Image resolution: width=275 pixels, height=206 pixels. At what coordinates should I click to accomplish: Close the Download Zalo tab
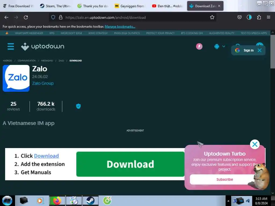click(x=219, y=6)
